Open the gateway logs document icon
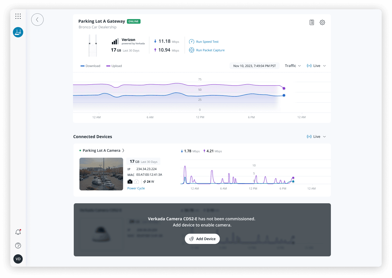Image resolution: width=392 pixels, height=278 pixels. [312, 22]
